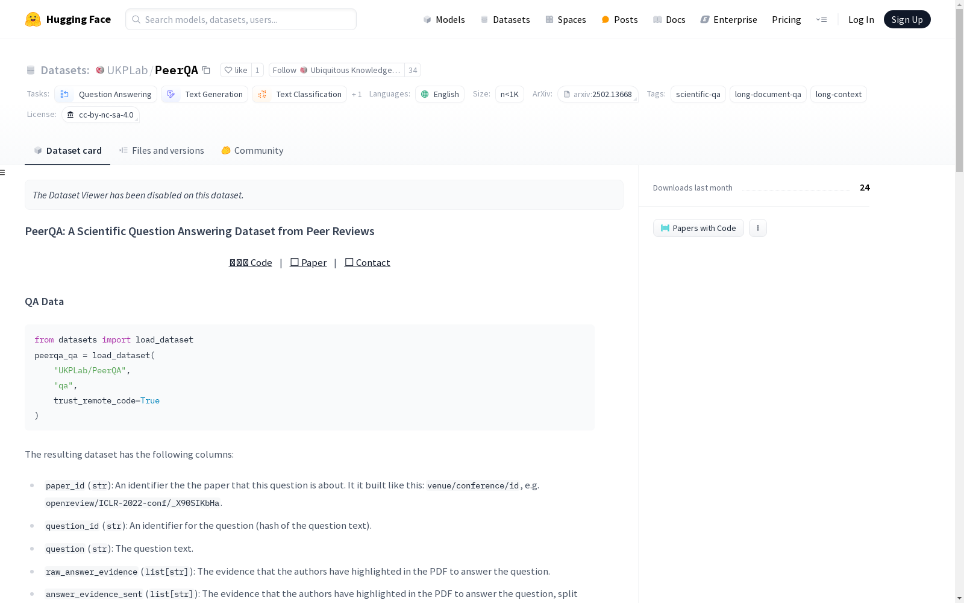
Task: Switch to the Files and versions tab
Action: point(161,151)
